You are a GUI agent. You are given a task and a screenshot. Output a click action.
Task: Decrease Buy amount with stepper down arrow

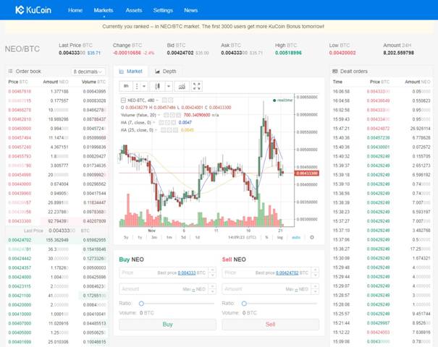coord(213,292)
